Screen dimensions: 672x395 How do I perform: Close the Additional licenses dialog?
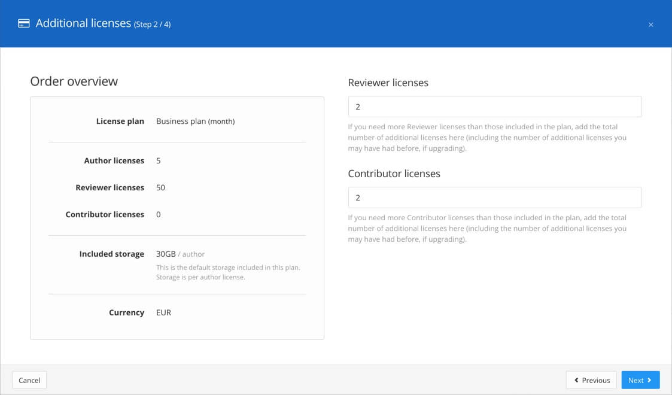click(651, 25)
